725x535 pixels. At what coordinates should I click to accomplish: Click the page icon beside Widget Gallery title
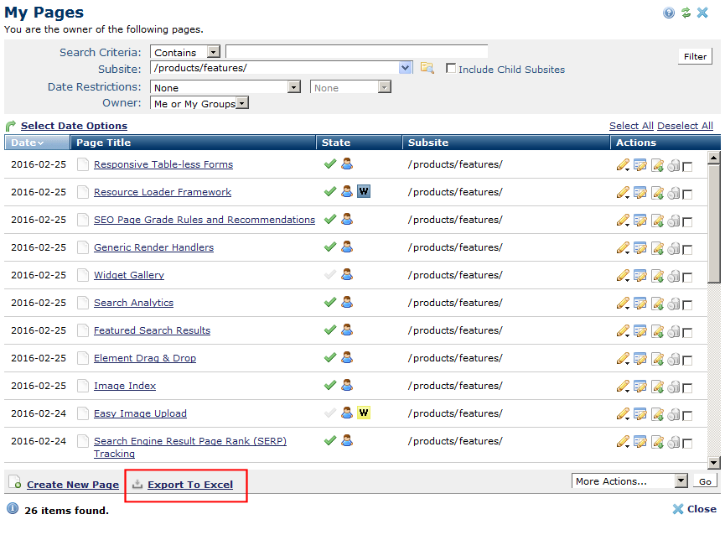83,275
